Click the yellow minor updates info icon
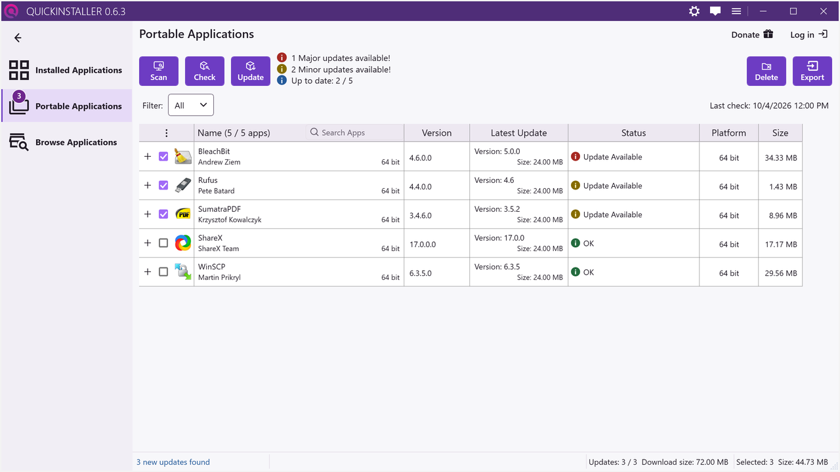 tap(282, 69)
